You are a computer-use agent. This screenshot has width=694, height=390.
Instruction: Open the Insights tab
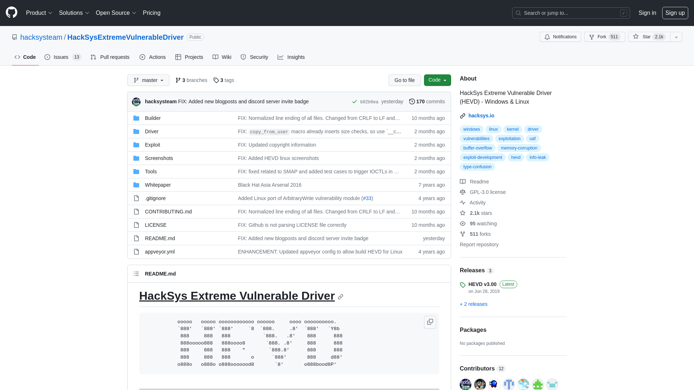click(x=291, y=57)
